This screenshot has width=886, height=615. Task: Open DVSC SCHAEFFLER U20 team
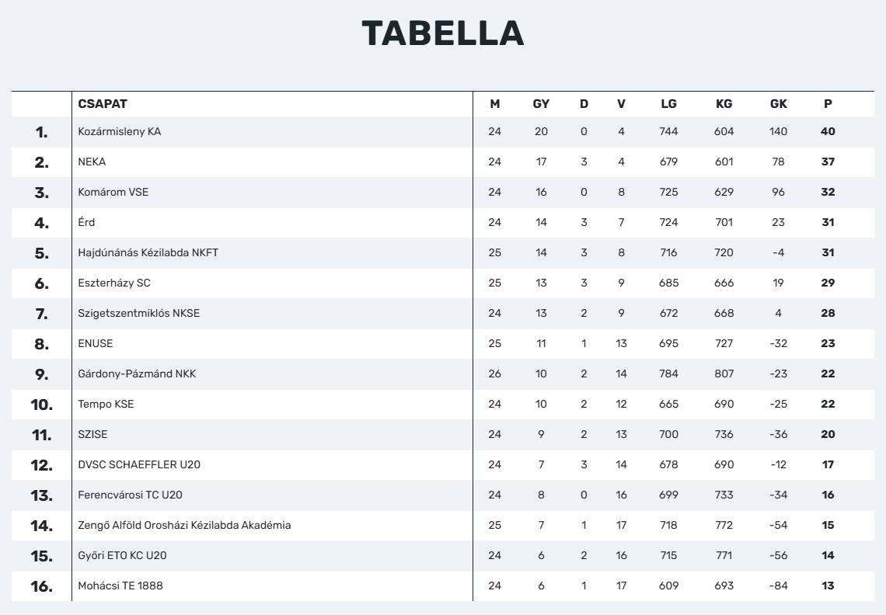click(x=139, y=465)
